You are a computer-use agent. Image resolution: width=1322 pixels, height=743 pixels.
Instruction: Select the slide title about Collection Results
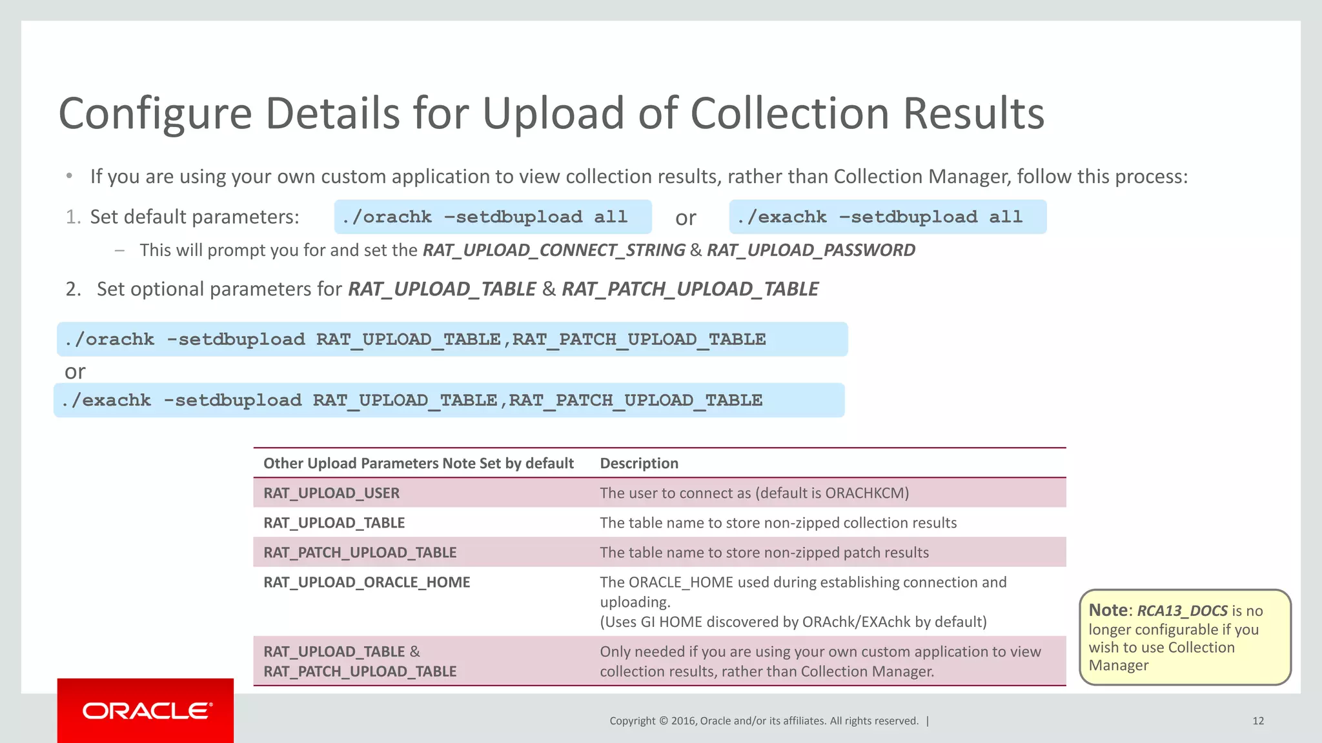tap(551, 114)
